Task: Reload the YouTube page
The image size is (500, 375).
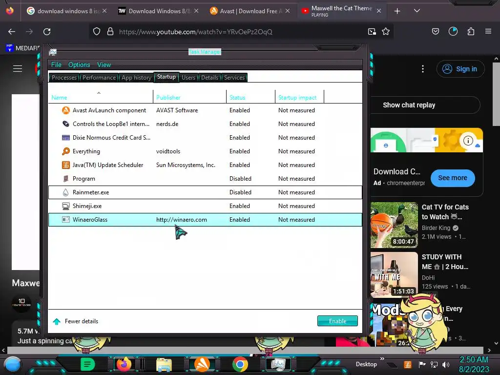Action: coord(47,32)
